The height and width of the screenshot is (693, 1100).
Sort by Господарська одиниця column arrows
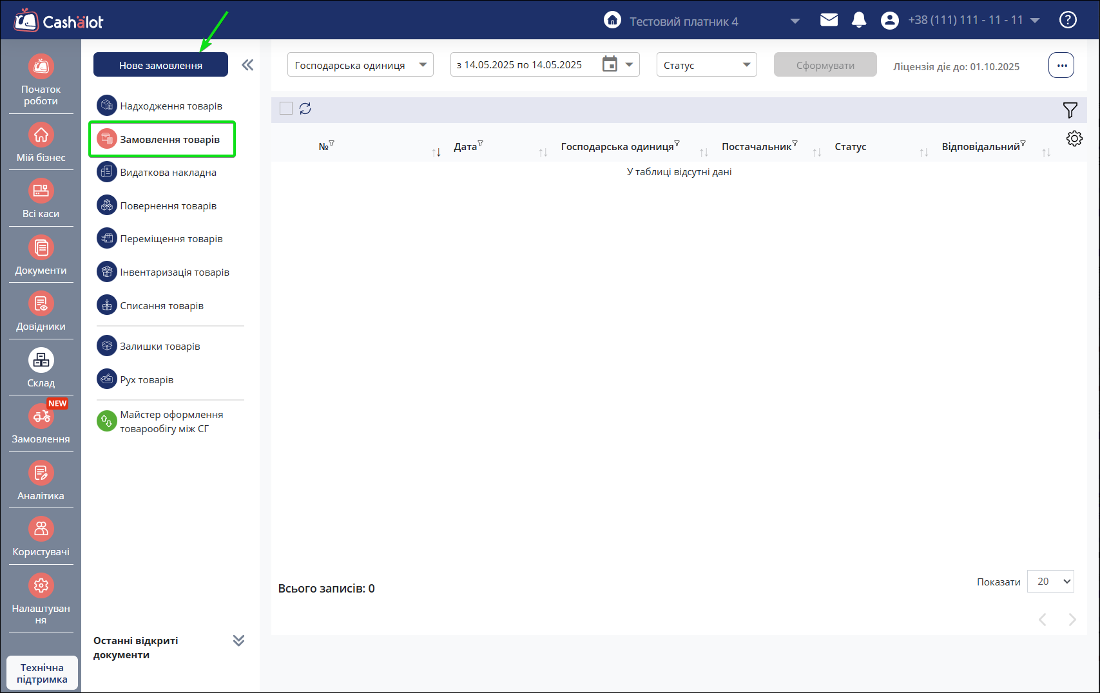704,153
